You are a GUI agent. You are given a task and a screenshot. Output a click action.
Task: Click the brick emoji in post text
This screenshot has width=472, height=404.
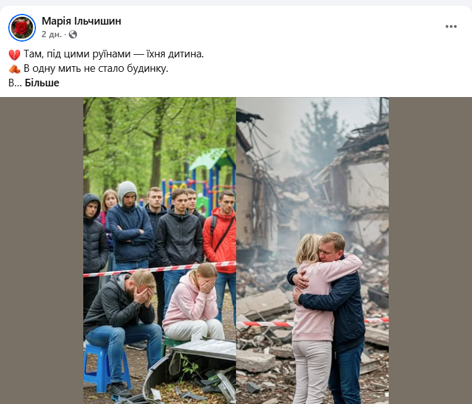[x=15, y=69]
